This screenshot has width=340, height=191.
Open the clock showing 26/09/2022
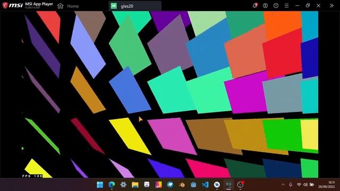[x=327, y=185]
